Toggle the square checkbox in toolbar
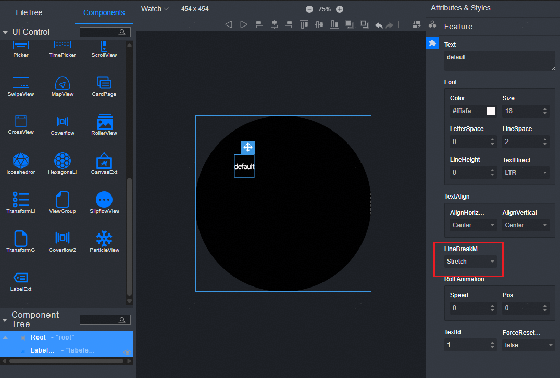The image size is (560, 378). (402, 24)
